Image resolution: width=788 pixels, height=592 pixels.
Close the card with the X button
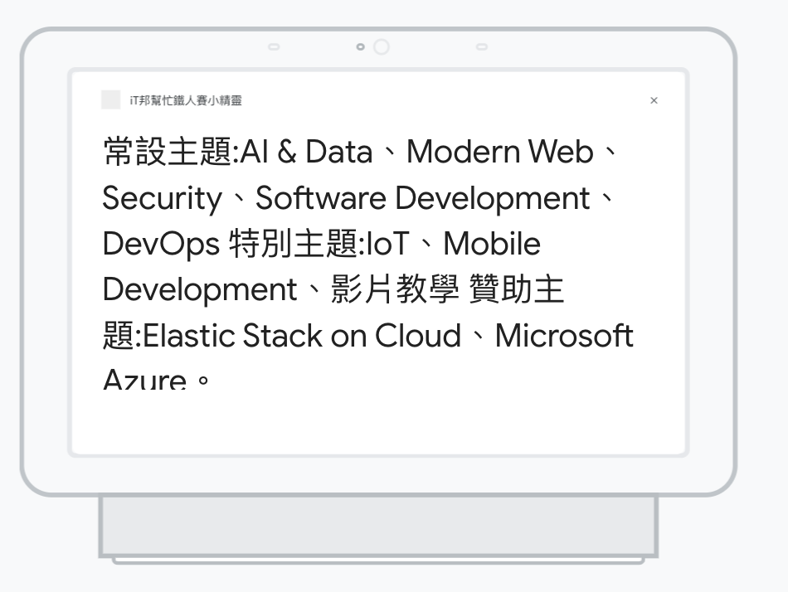[x=654, y=100]
